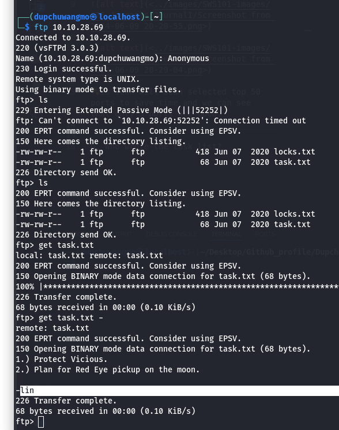The width and height of the screenshot is (339, 430).
Task: Click the '220 (vsFTPd 3.0.3)' banner line
Action: (x=57, y=48)
